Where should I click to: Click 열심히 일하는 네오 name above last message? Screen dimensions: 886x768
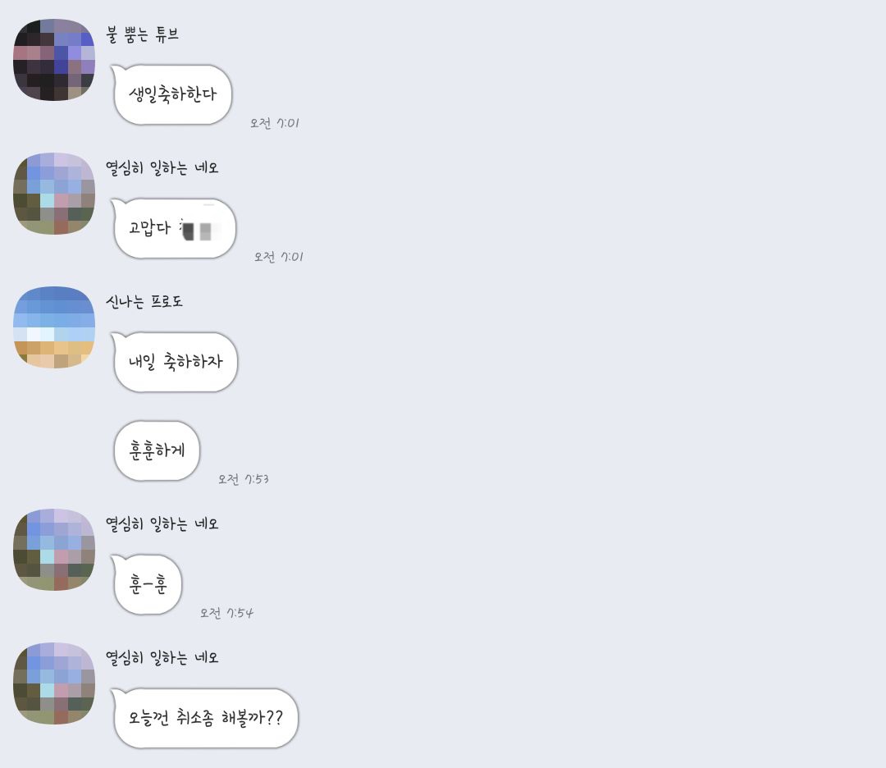(162, 658)
